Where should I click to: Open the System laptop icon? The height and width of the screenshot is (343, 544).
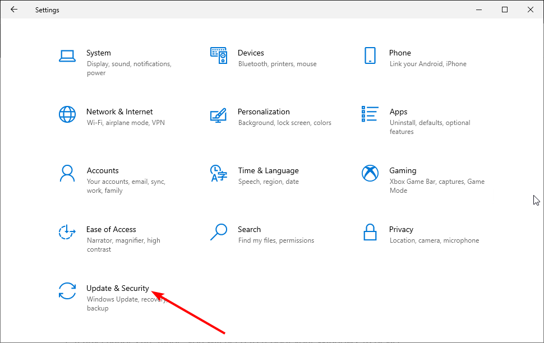67,56
